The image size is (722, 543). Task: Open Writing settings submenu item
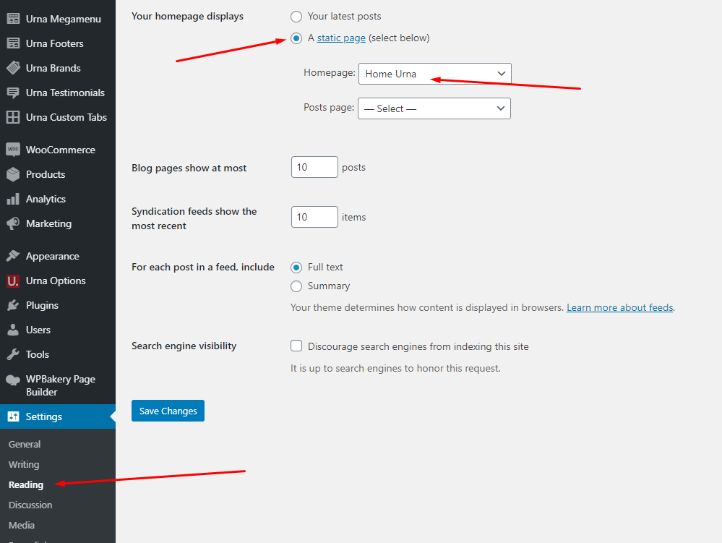point(24,464)
